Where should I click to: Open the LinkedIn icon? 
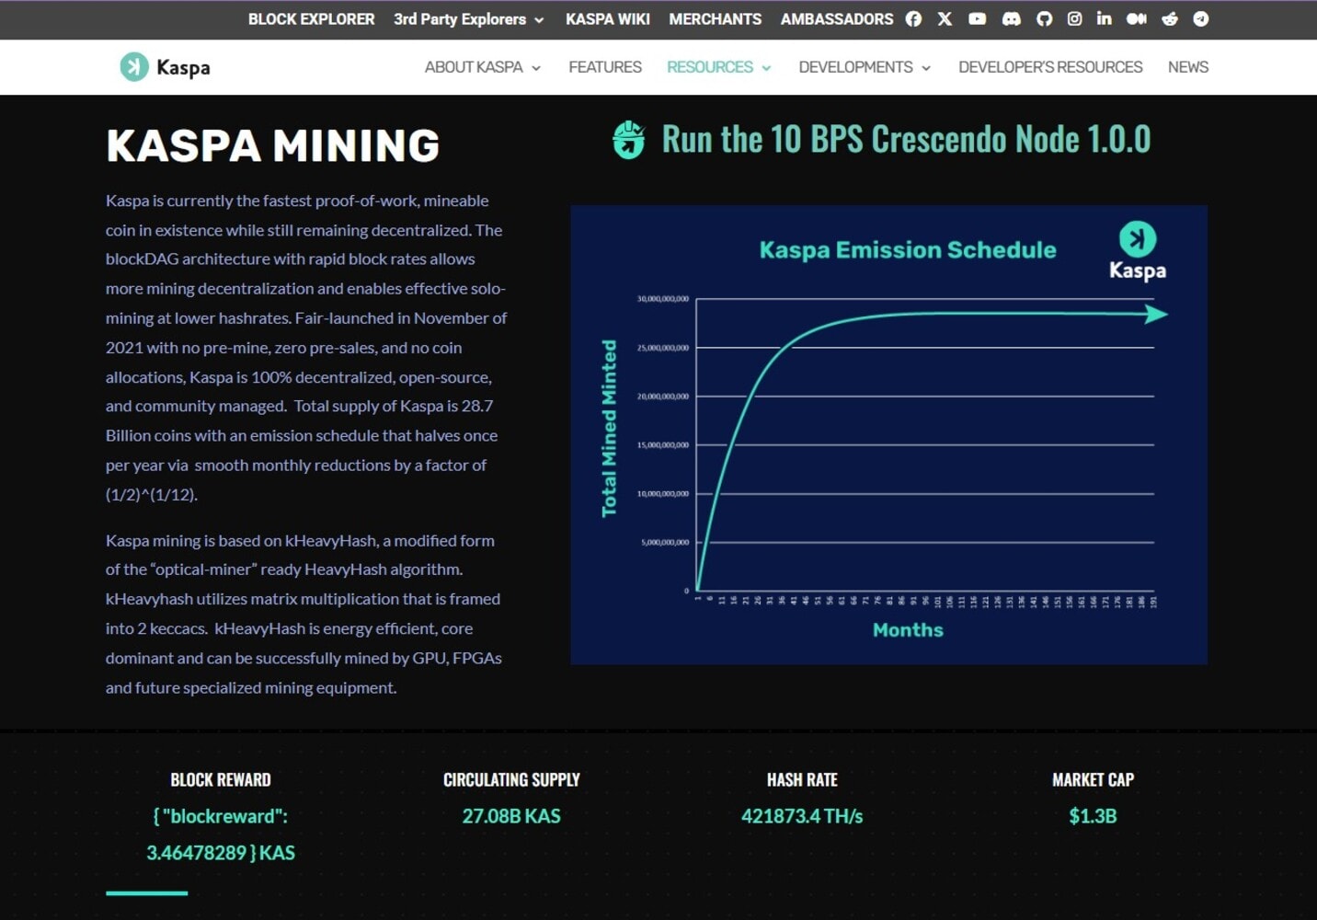point(1104,19)
